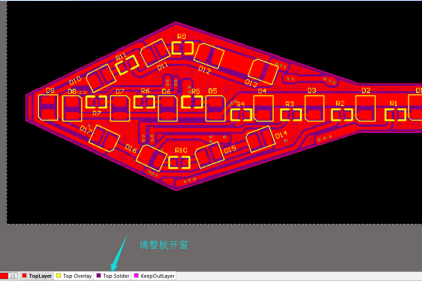Click the R5 resistor footprint
The width and height of the screenshot is (422, 281).
pyautogui.click(x=191, y=102)
